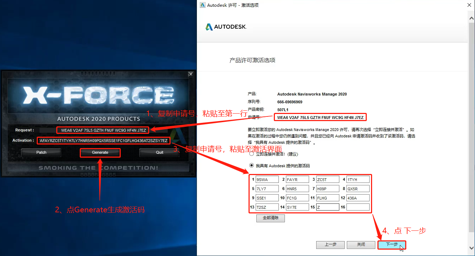Click activation code box 6 containing HNR5
The height and width of the screenshot is (256, 475).
[x=297, y=189]
